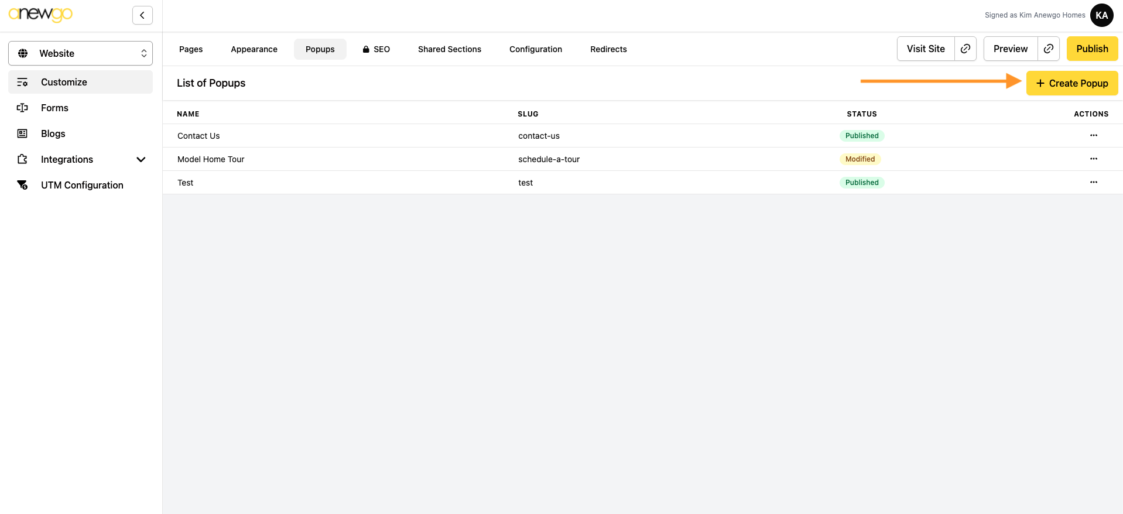1123x514 pixels.
Task: Open the Website selector dropdown
Action: point(80,53)
